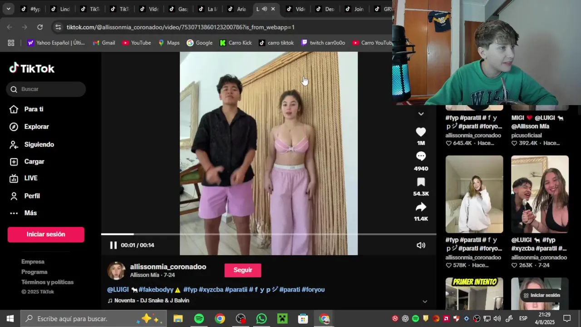Open Windows notification center icon
This screenshot has height=327, width=581.
566,319
